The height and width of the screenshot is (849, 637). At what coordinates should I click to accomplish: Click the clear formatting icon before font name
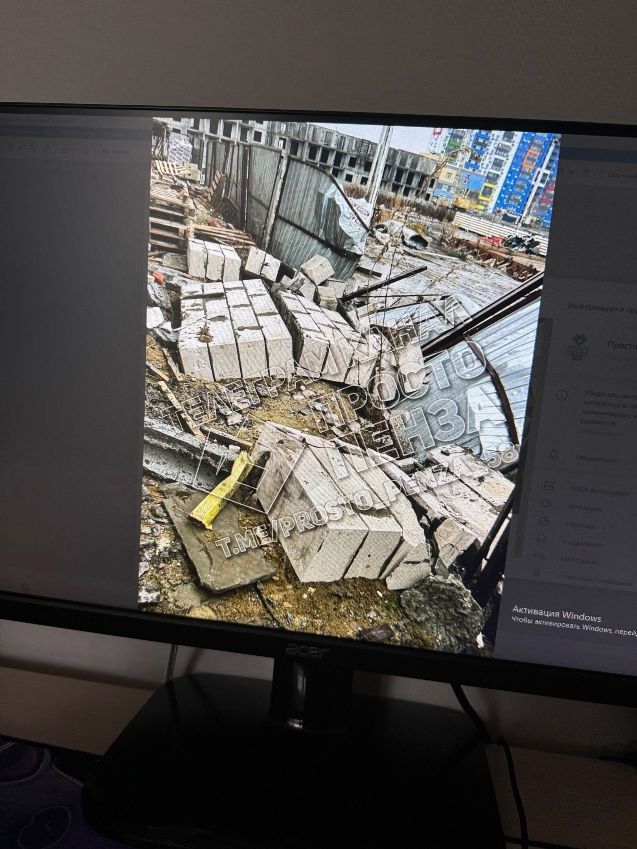click(x=86, y=151)
